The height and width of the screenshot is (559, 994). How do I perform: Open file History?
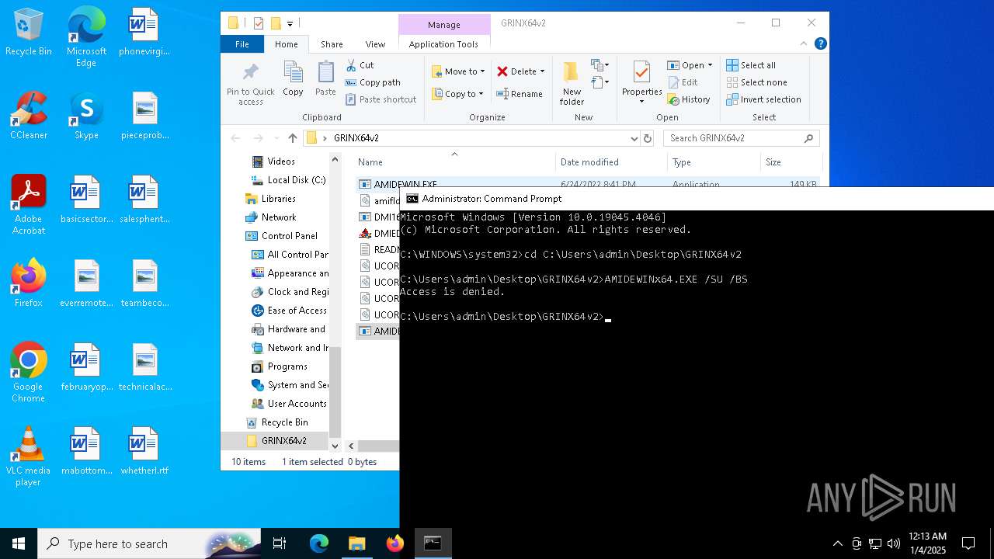[688, 99]
